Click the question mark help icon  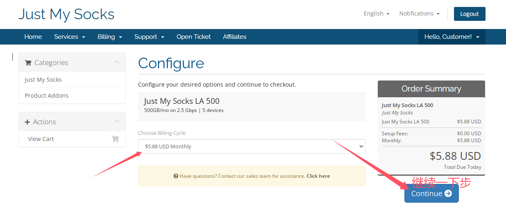coord(176,176)
